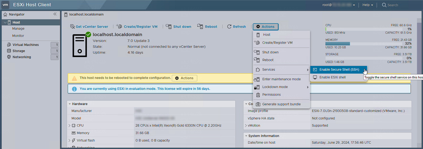Click the Storage count badge

click(55, 51)
